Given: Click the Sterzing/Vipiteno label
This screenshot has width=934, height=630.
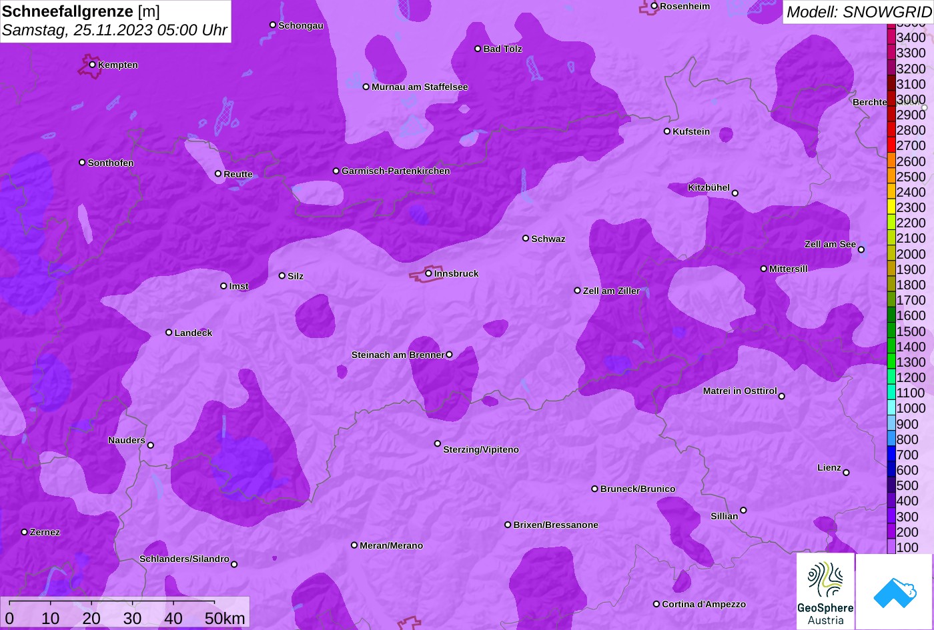Looking at the screenshot, I should point(481,449).
